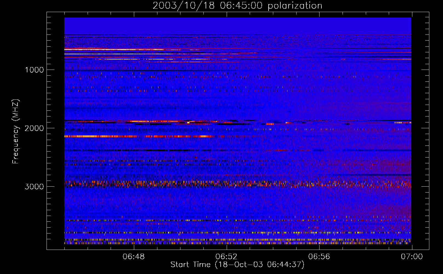Image resolution: width=443 pixels, height=274 pixels.
Task: Click the 07:00 time tick label
Action: click(412, 257)
